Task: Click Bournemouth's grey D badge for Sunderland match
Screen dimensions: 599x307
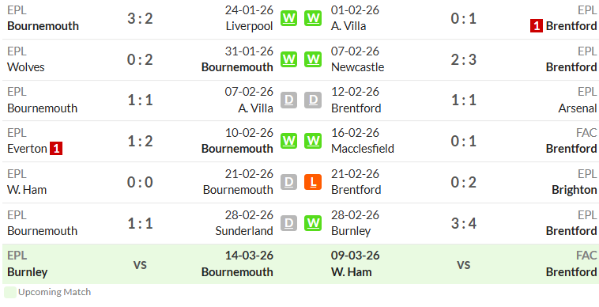Action: point(288,223)
